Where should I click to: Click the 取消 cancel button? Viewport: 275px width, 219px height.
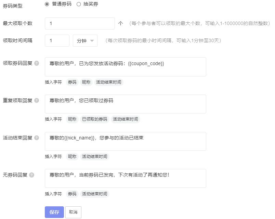pyautogui.click(x=73, y=212)
